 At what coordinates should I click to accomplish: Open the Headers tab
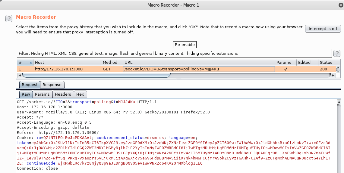point(63,94)
